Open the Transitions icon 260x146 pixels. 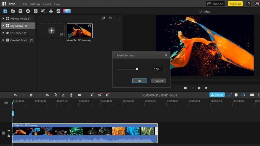(36, 11)
